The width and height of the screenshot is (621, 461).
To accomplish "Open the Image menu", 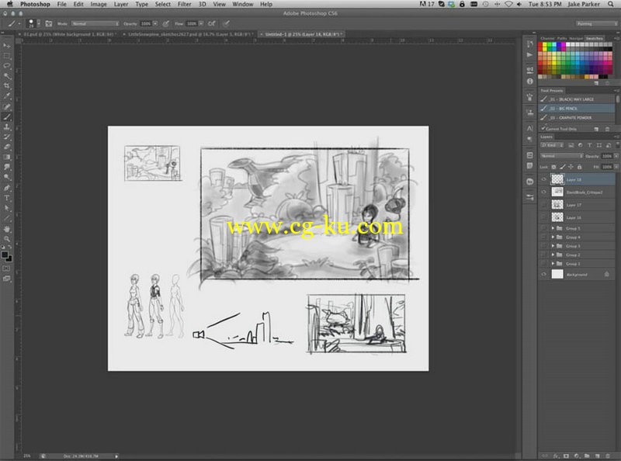I will tap(99, 4).
